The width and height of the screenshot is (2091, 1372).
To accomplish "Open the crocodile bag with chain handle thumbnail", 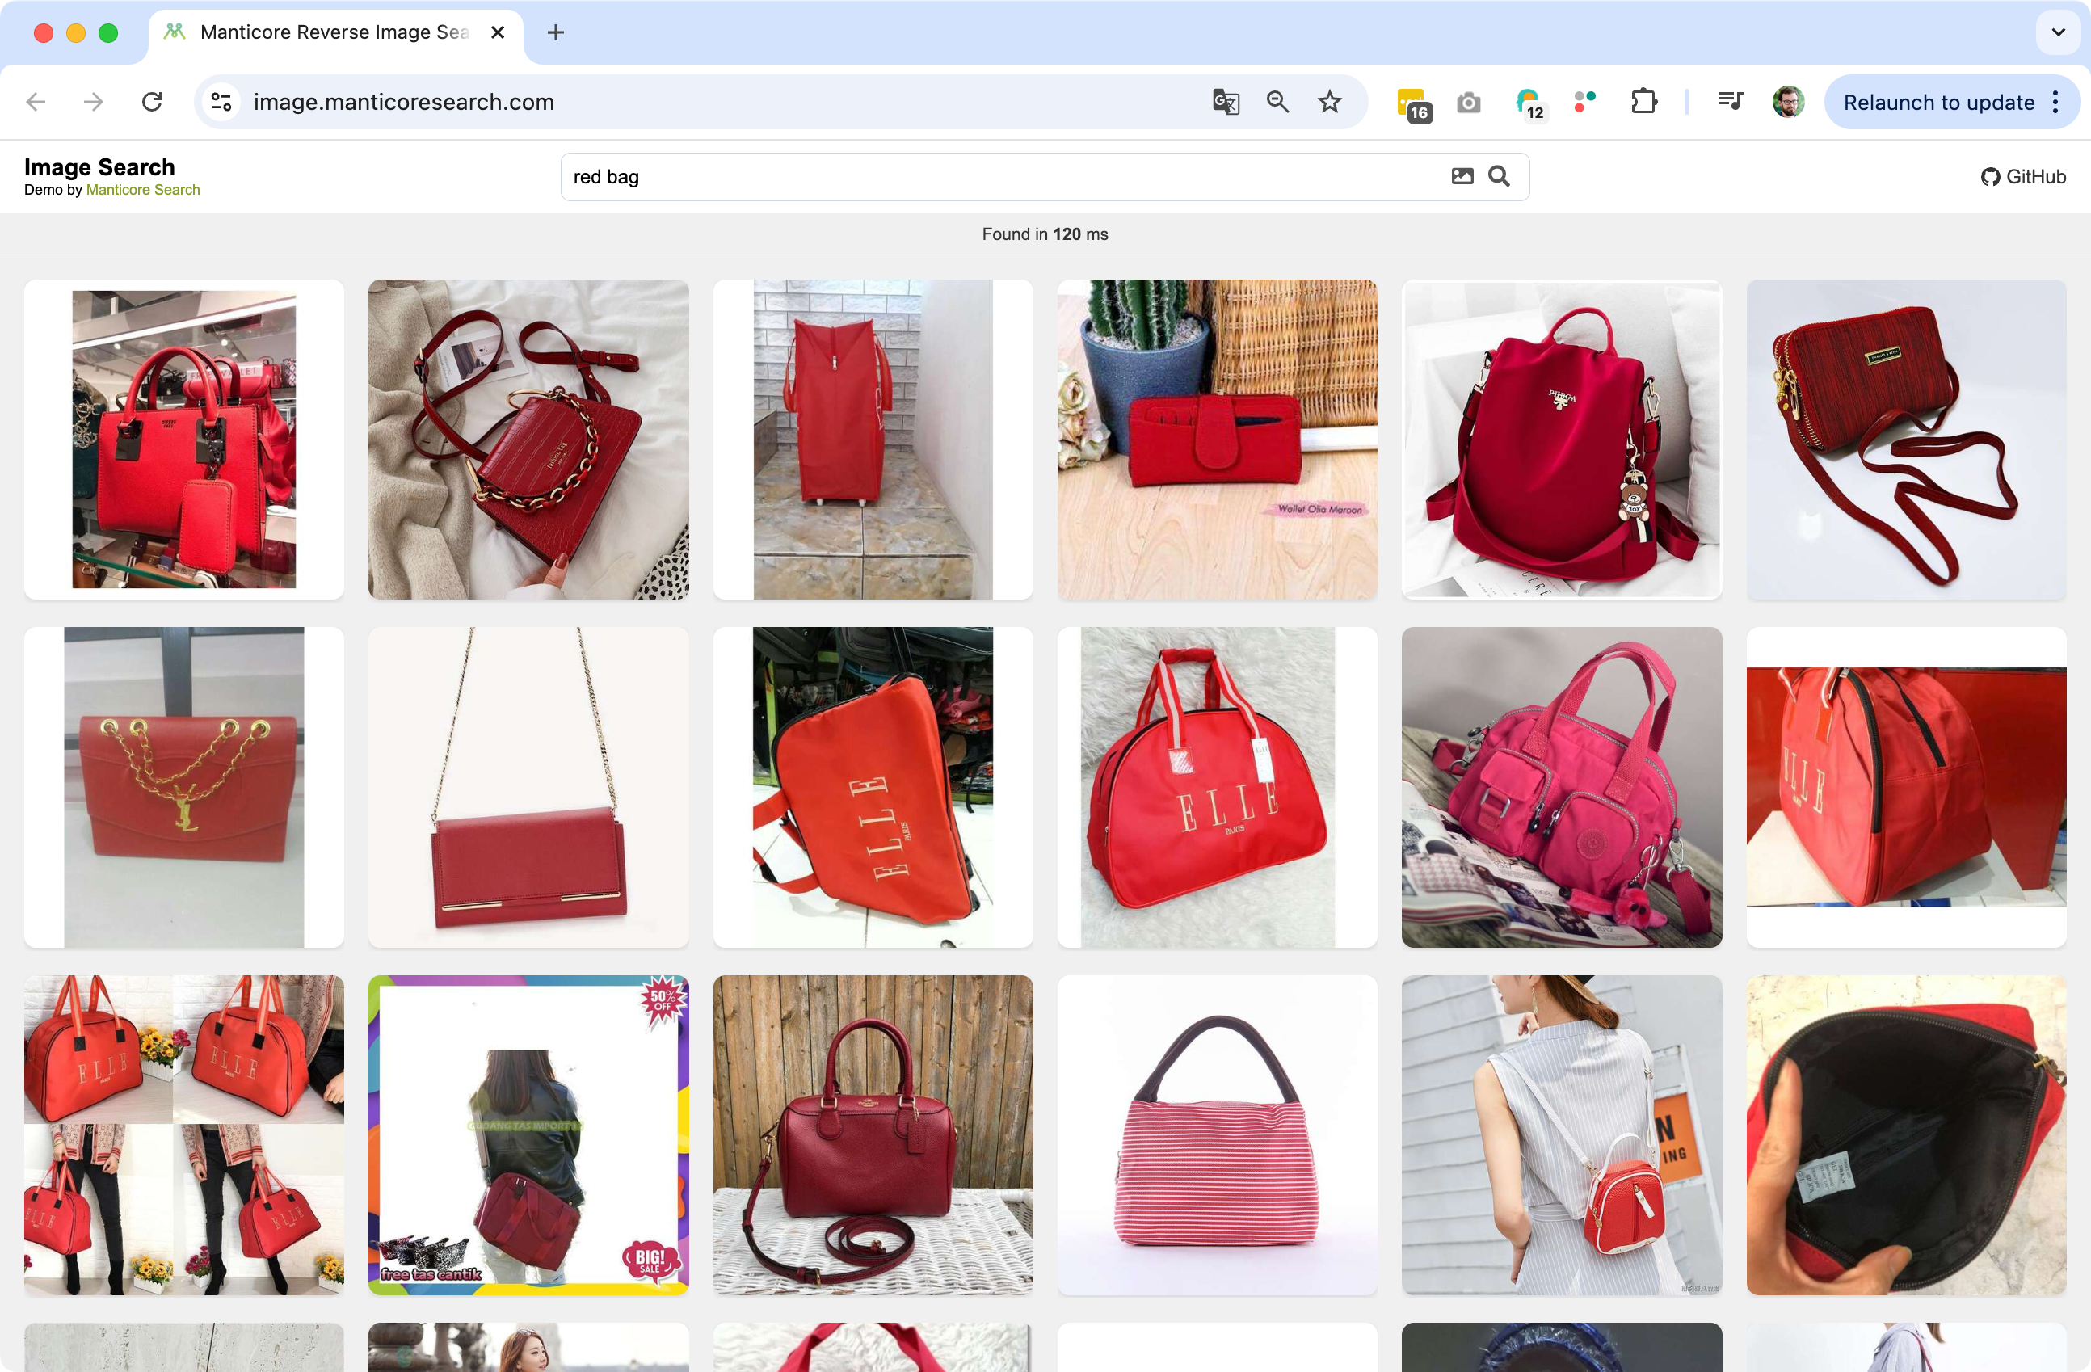I will 529,440.
